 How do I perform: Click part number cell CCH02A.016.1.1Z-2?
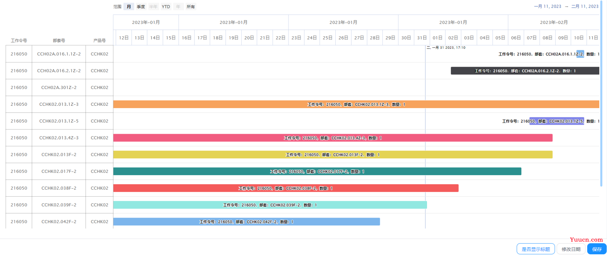59,54
